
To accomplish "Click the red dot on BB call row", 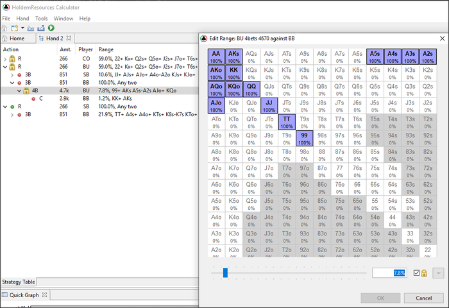I will click(33, 99).
